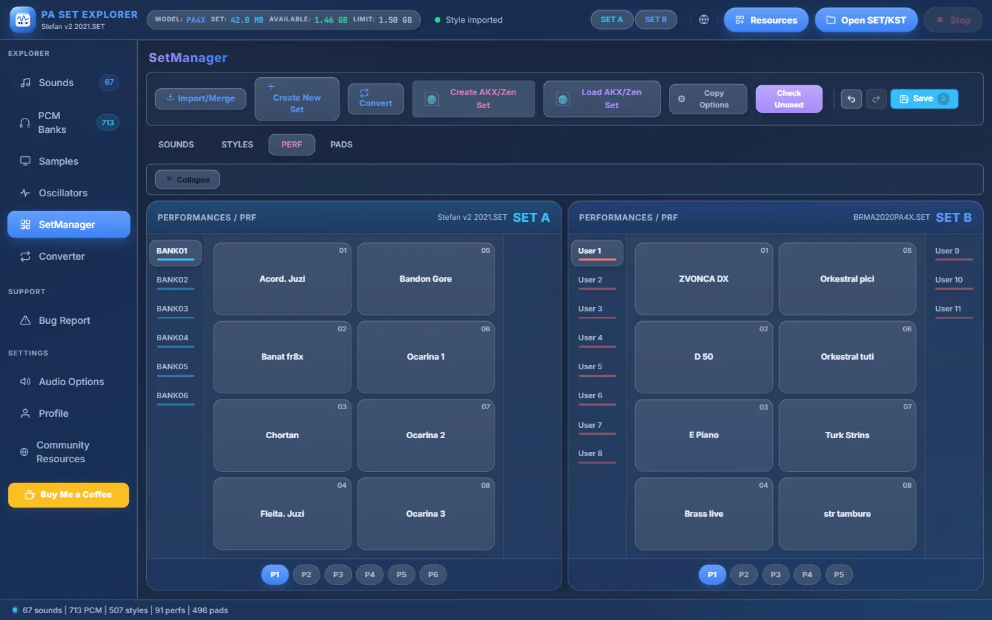Go to page P3 in Set B
This screenshot has width=992, height=620.
pyautogui.click(x=776, y=575)
